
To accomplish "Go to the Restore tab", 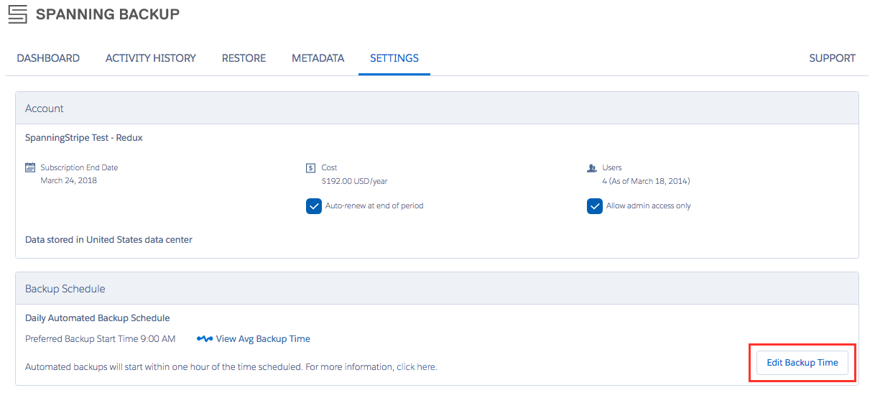I will (244, 58).
